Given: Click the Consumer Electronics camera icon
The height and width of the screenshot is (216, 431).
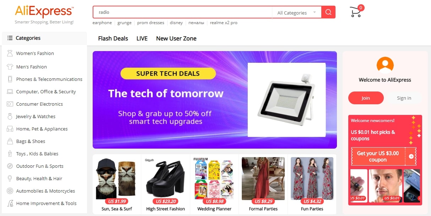Looking at the screenshot, I should coord(10,104).
